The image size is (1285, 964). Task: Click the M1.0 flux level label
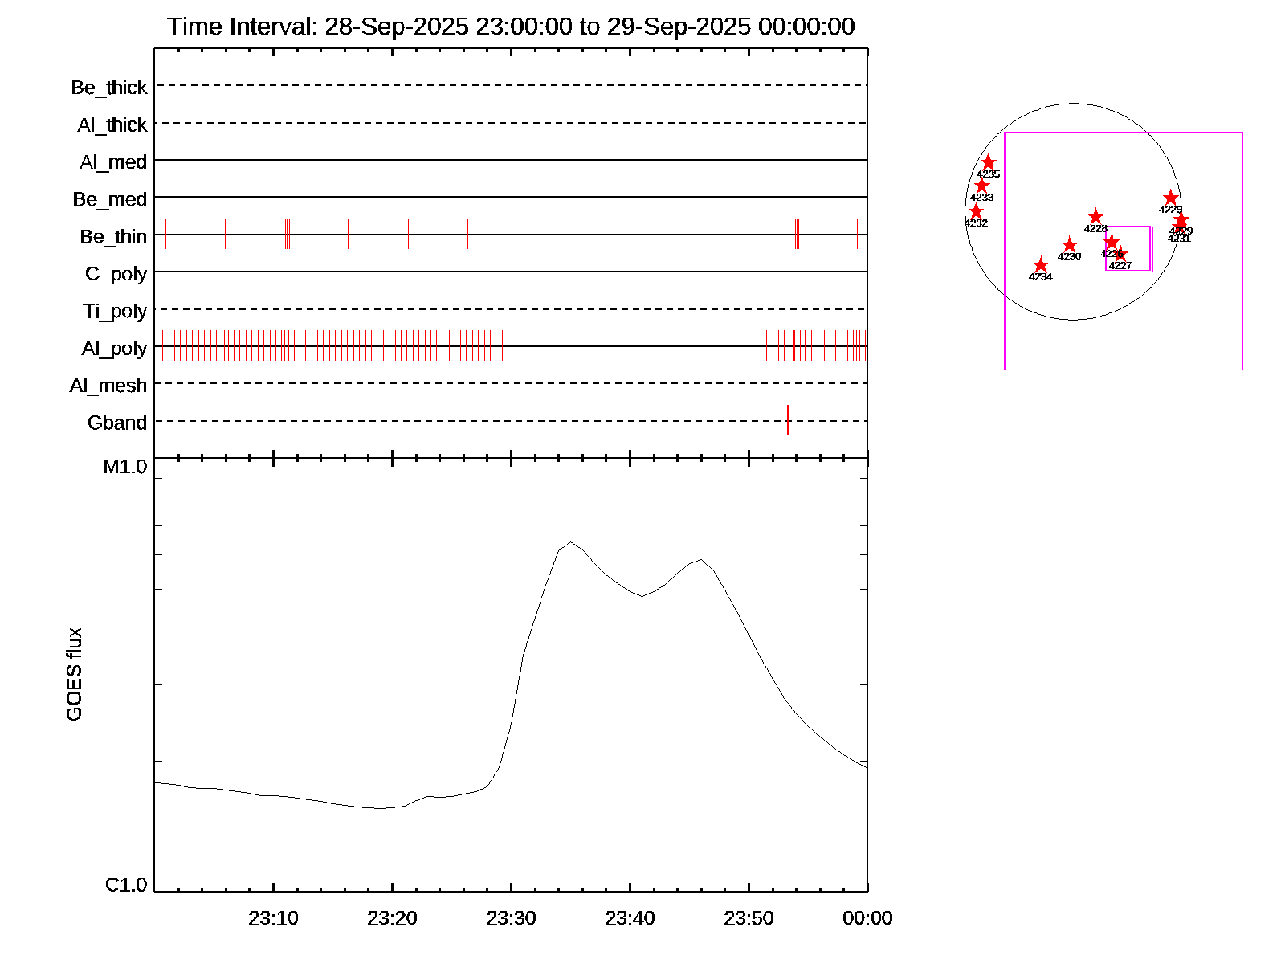point(125,467)
